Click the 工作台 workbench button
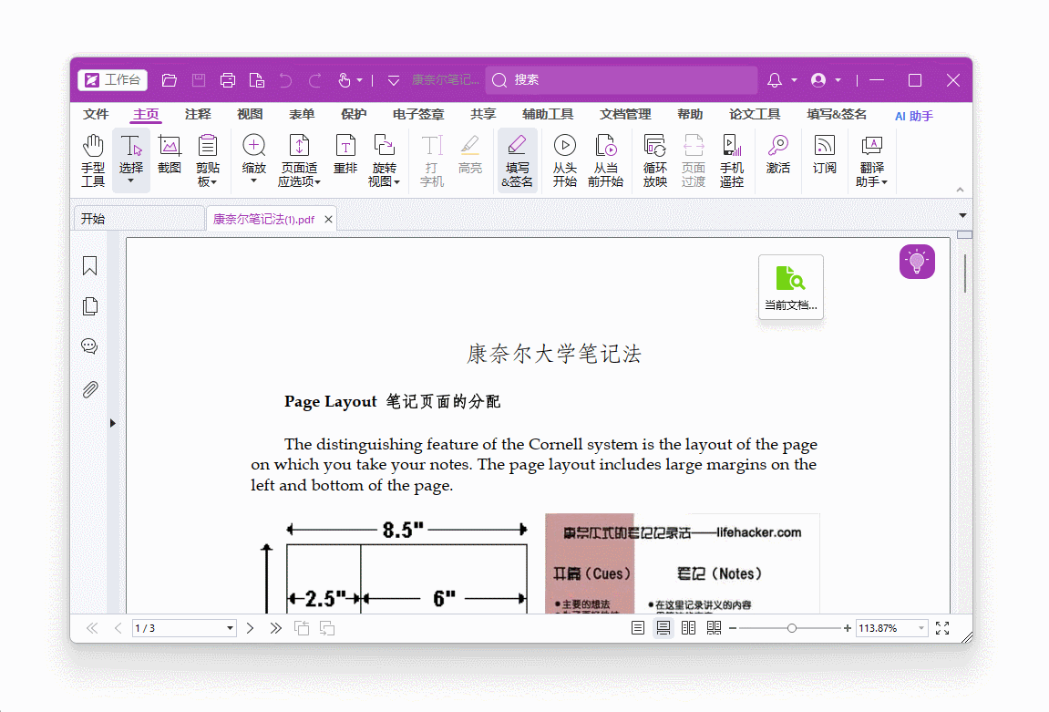Screen dimensions: 1049x712 tap(112, 79)
